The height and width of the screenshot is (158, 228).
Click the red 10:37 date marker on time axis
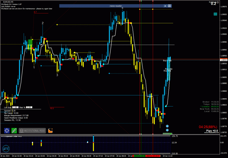pos(153,156)
